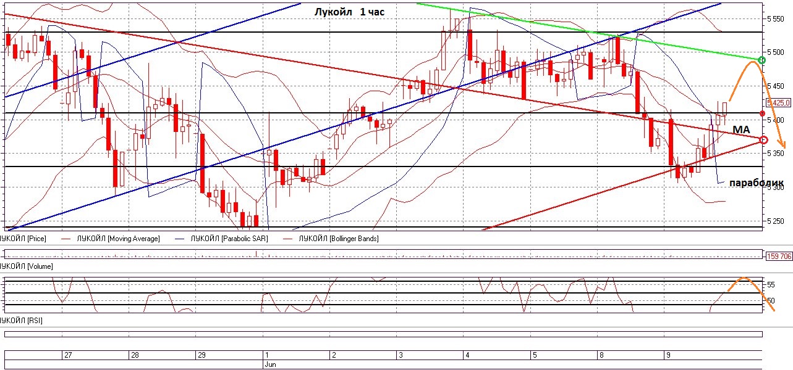Viewport: 793px width, 370px height.
Task: Click the chart title Лукойл 1 час
Action: (349, 10)
